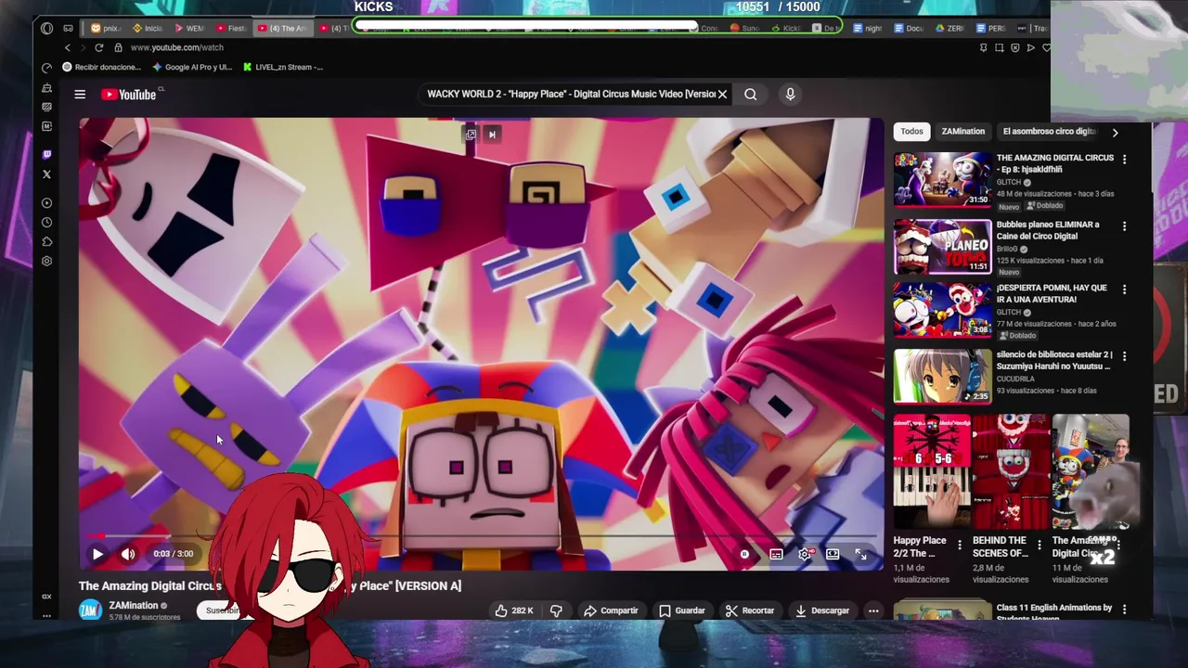Open Google AI Pro bookmark

(192, 67)
